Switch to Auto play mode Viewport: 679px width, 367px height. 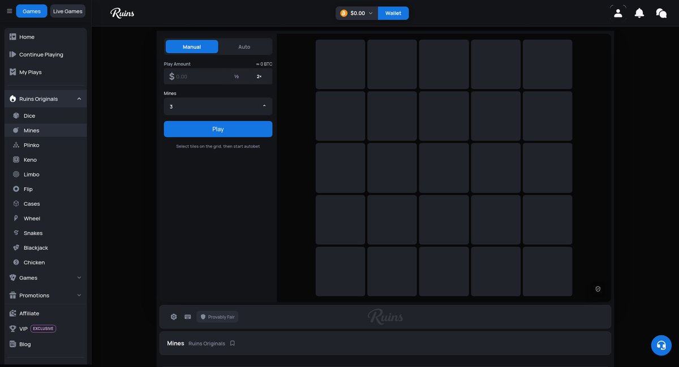point(244,47)
